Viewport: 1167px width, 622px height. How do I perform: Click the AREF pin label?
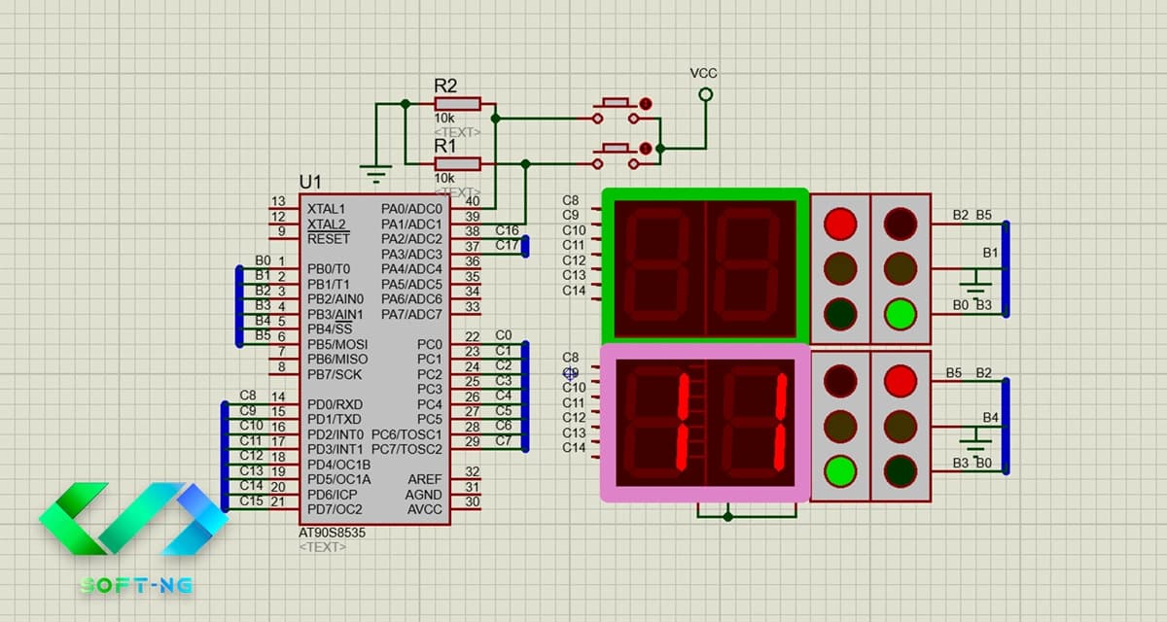click(425, 479)
